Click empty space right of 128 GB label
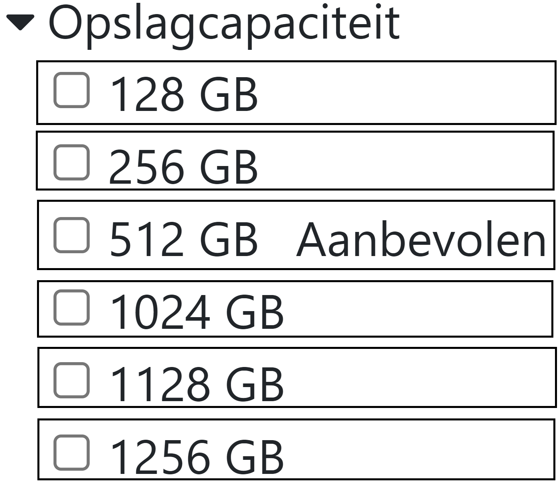Image resolution: width=559 pixels, height=494 pixels. tap(402, 93)
